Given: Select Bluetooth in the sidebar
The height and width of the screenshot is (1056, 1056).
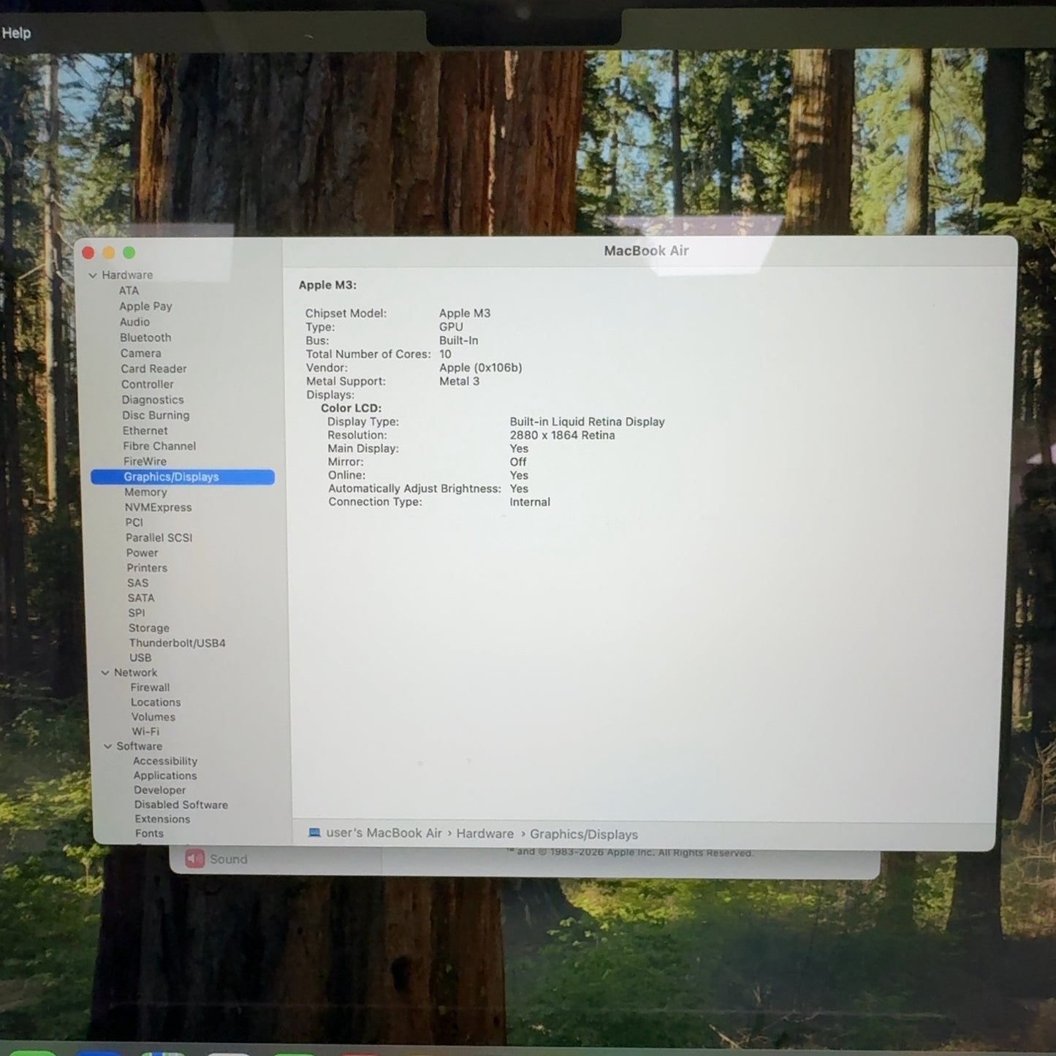Looking at the screenshot, I should tap(145, 338).
